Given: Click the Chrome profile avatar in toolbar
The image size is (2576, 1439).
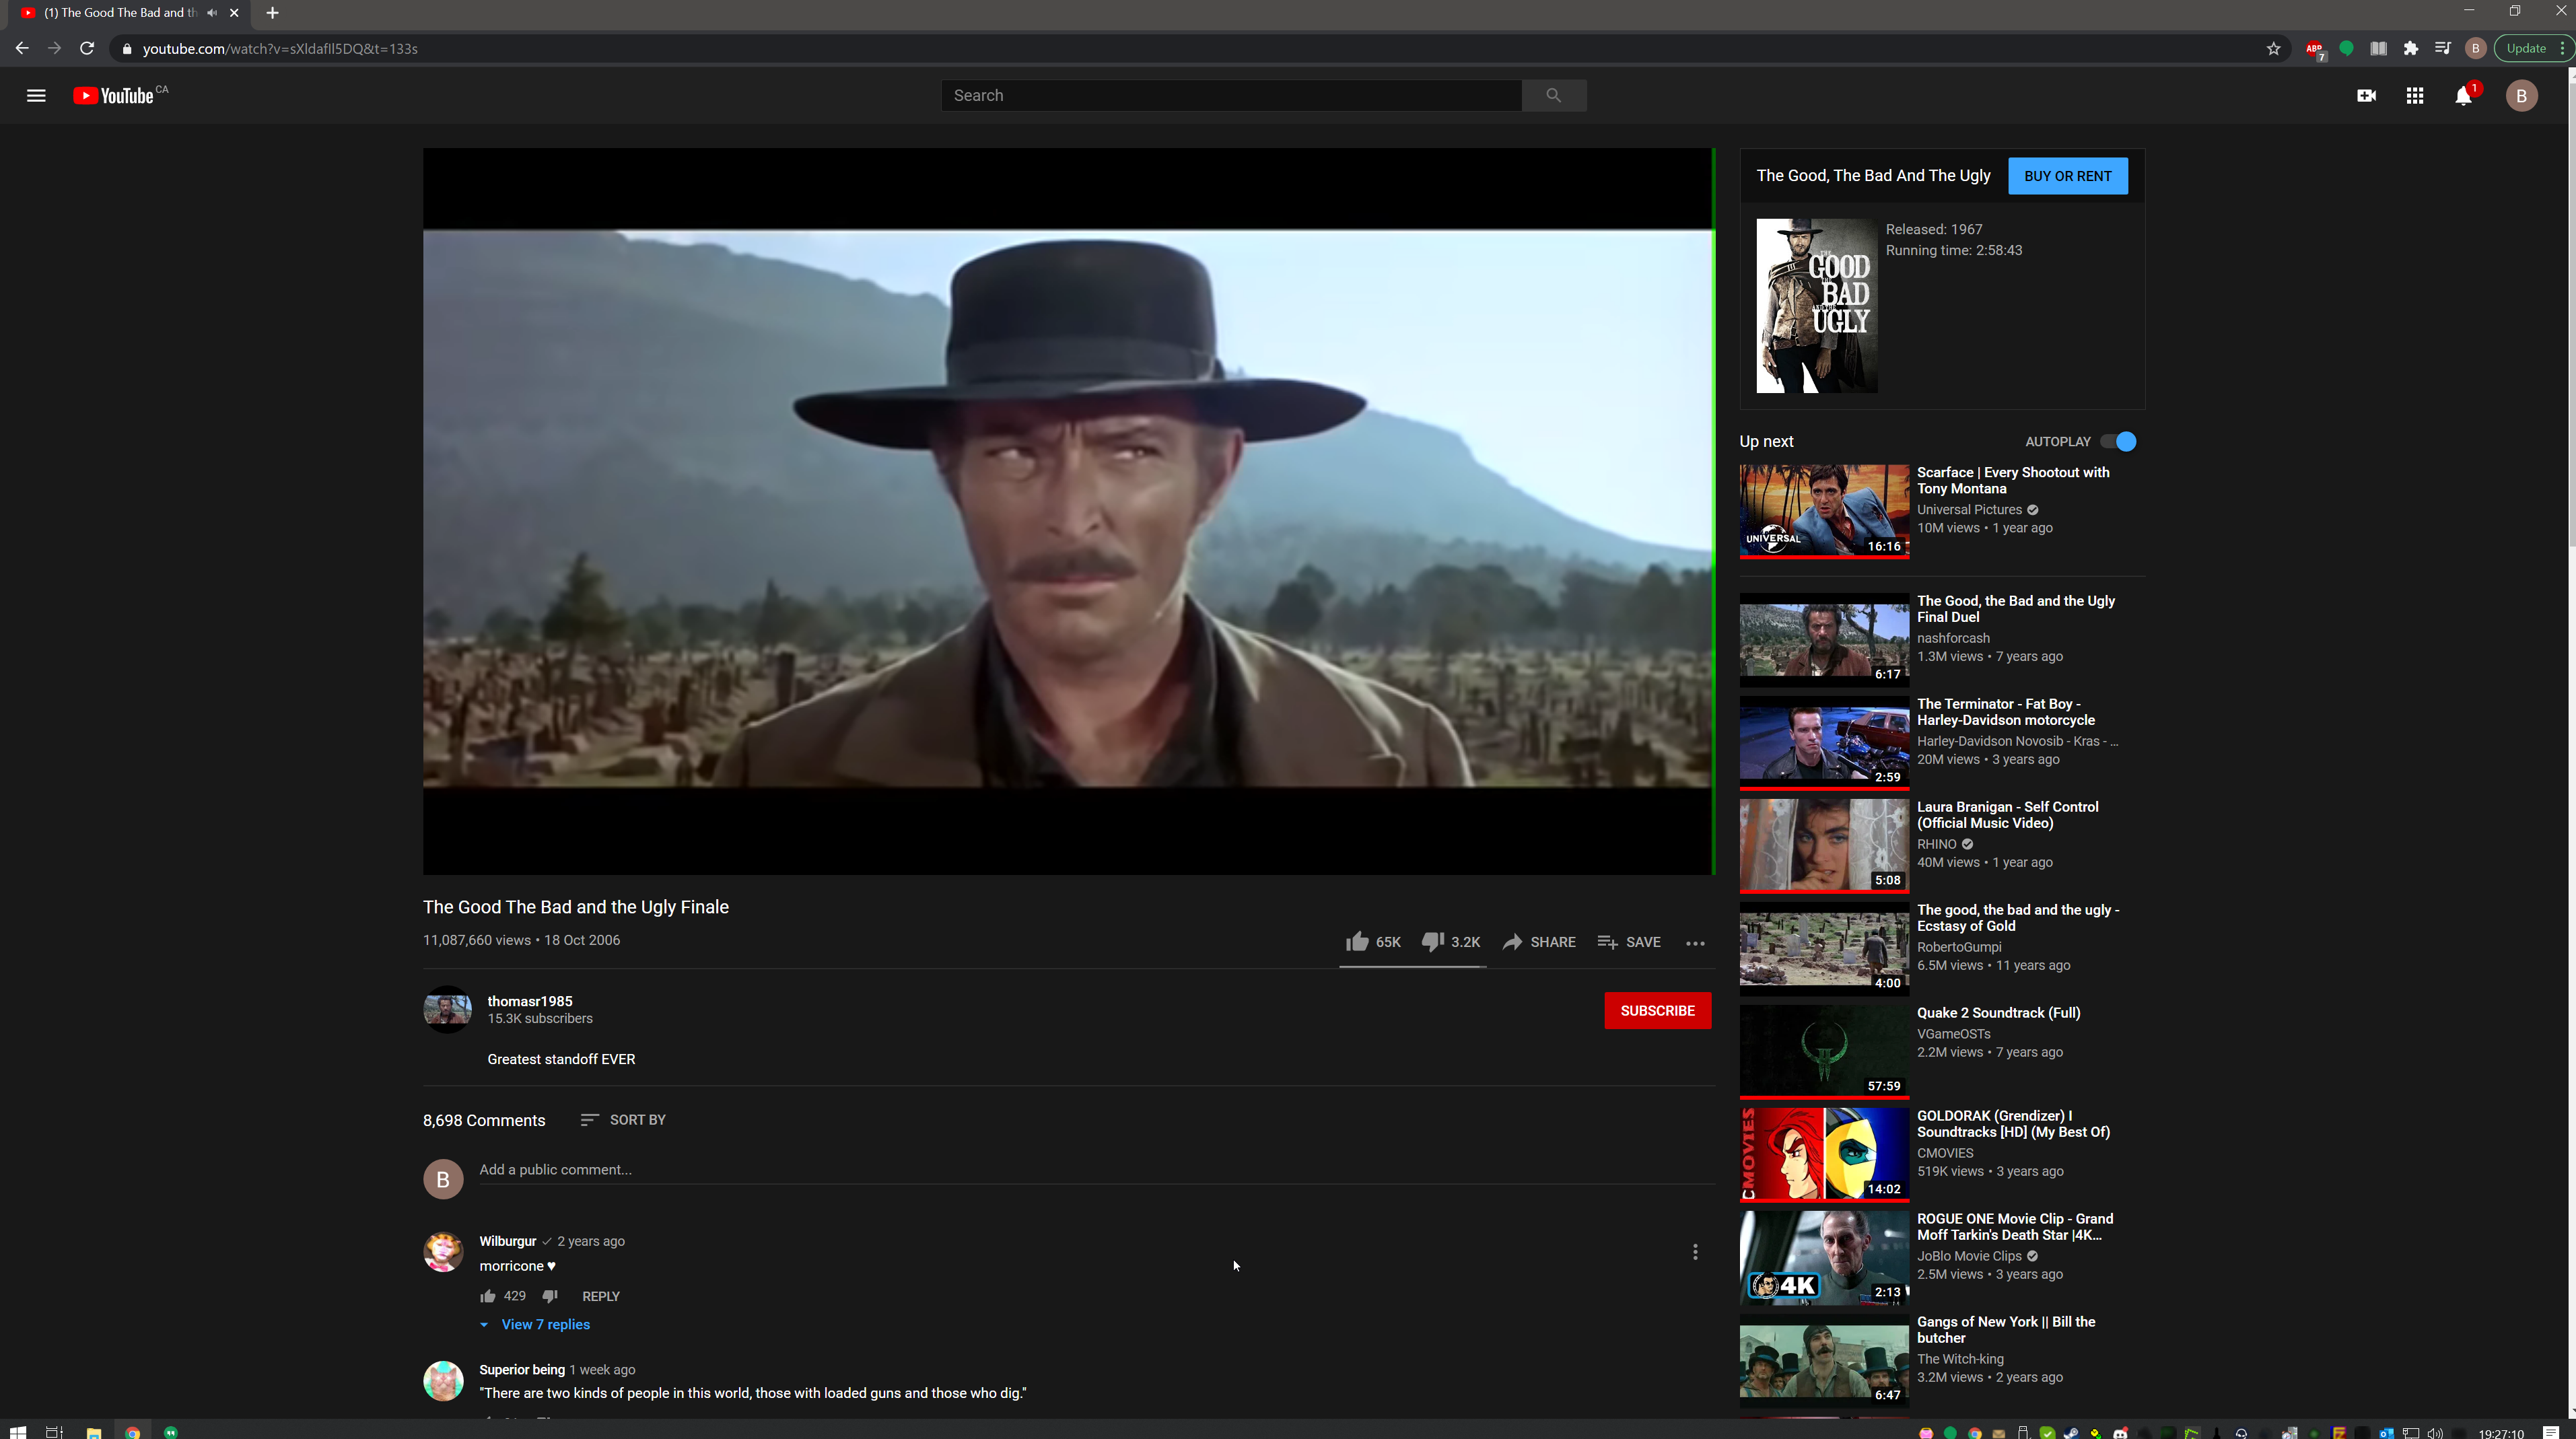Looking at the screenshot, I should (2476, 48).
